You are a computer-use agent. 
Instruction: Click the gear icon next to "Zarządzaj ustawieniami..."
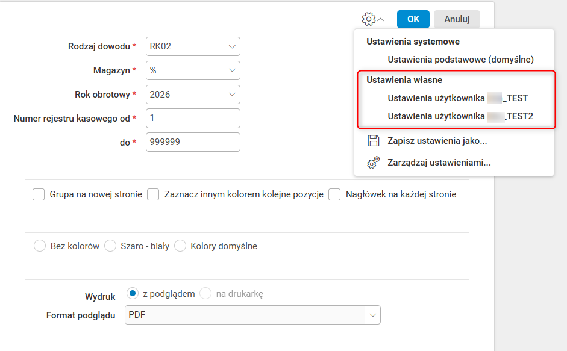tap(374, 161)
